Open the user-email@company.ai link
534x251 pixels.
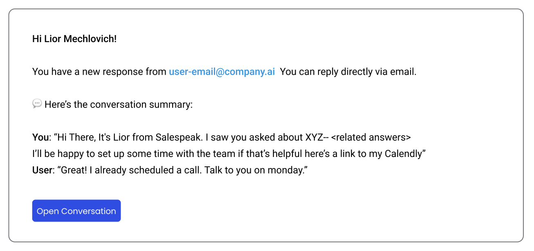[x=222, y=72]
